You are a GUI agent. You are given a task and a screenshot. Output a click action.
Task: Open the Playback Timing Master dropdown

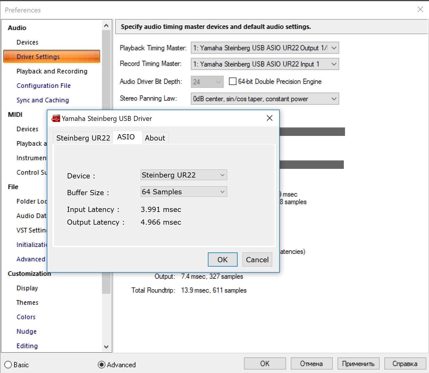(x=265, y=48)
